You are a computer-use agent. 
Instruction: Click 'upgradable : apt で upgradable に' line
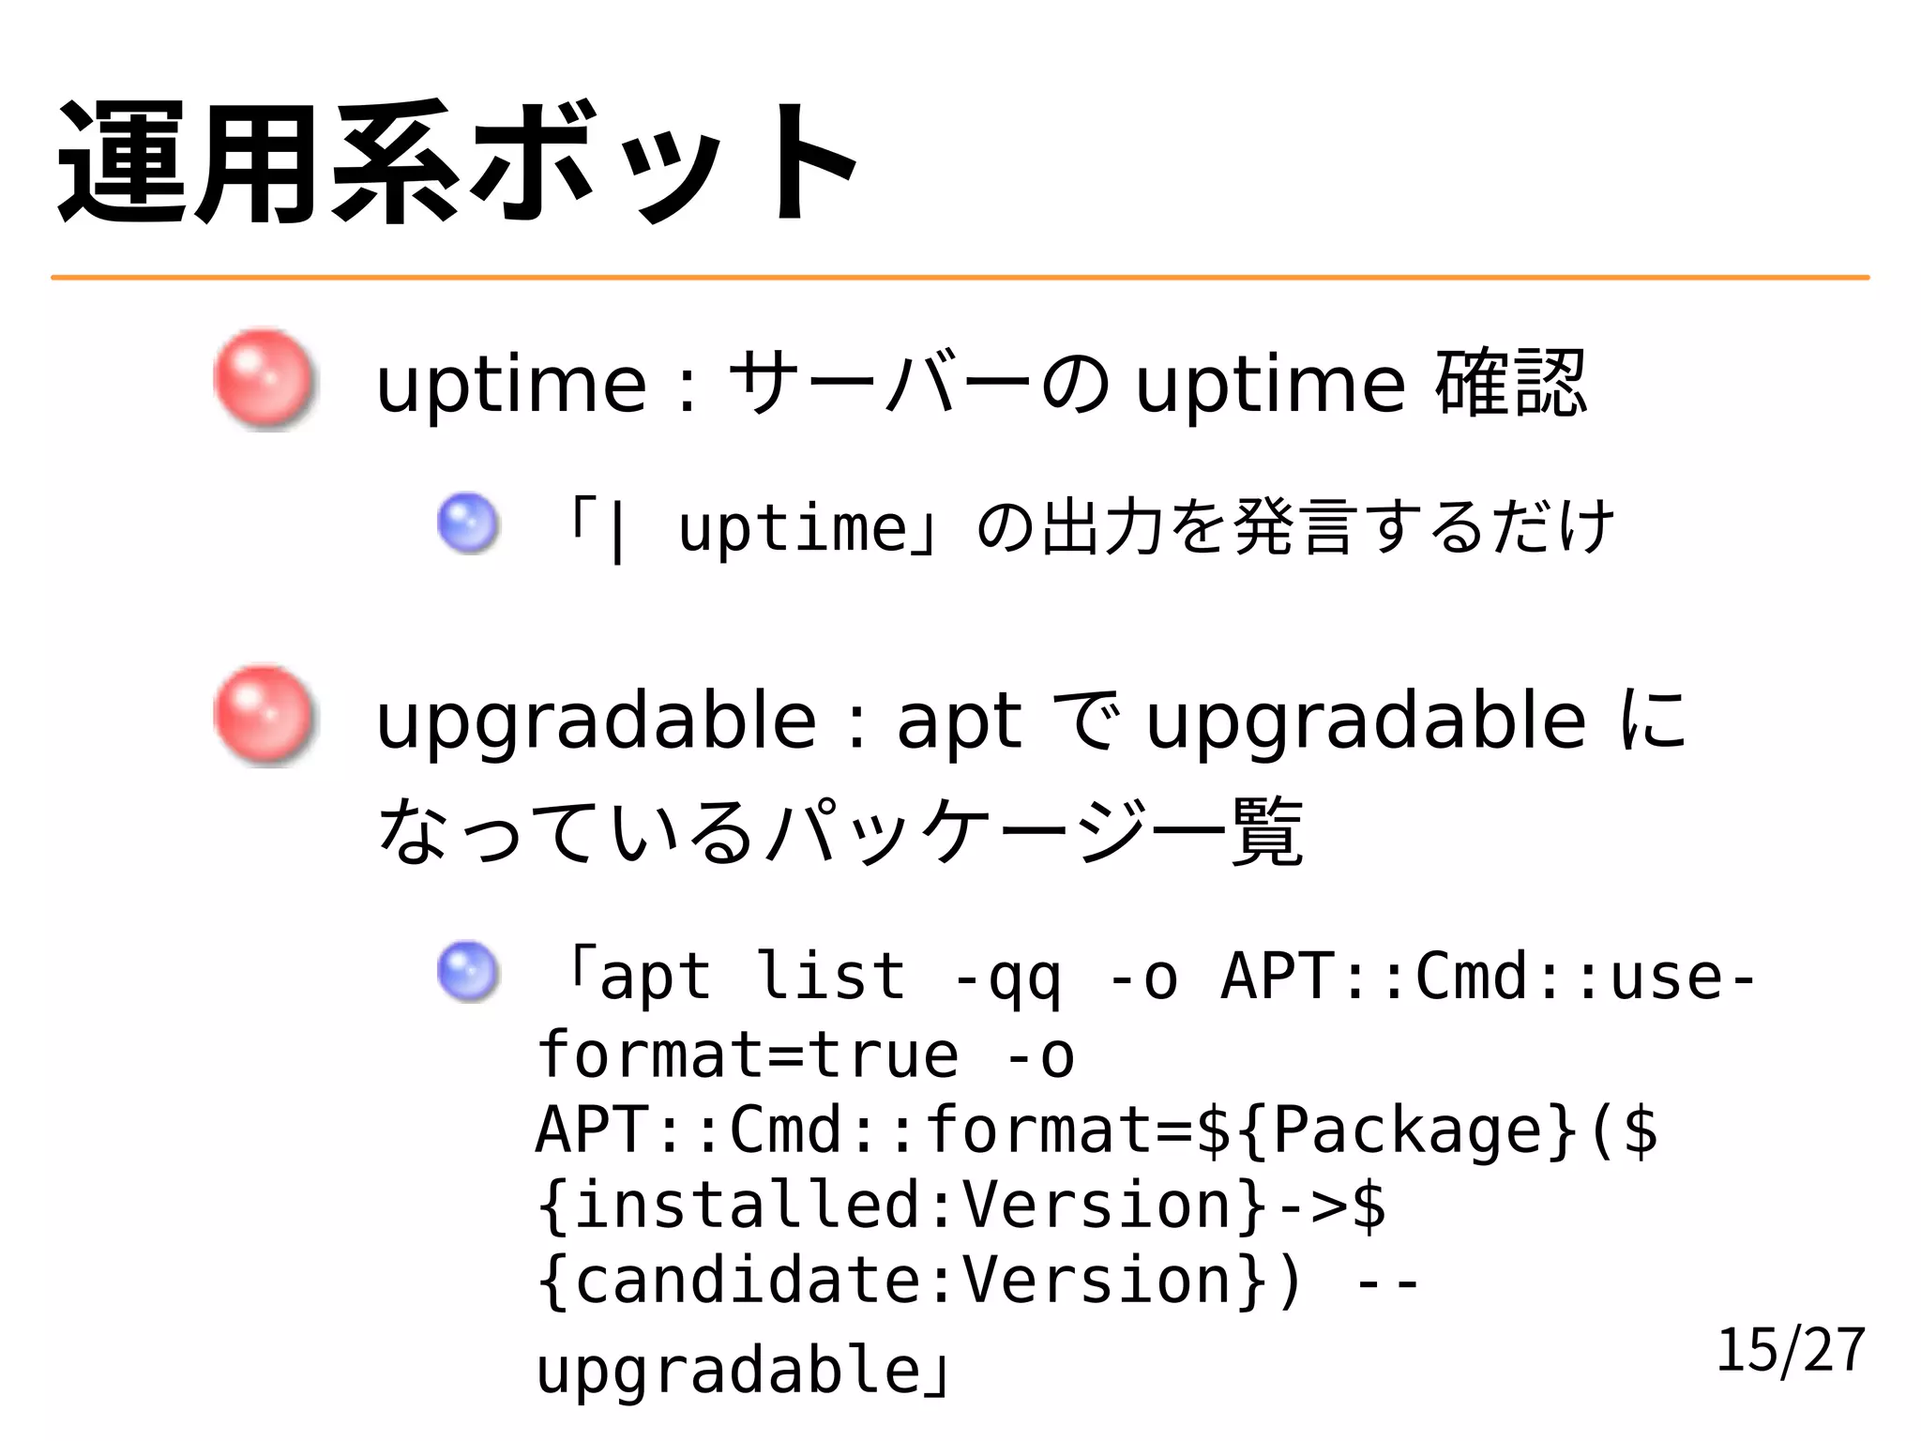[x=1030, y=721]
